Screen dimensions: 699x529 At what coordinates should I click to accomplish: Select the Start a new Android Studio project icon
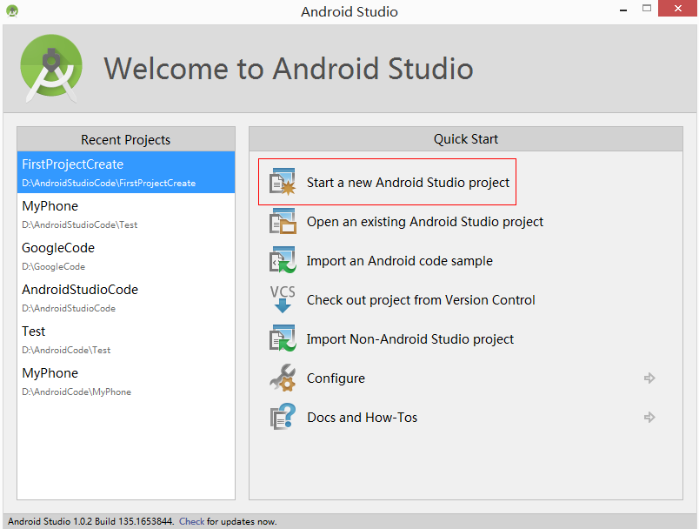(283, 180)
